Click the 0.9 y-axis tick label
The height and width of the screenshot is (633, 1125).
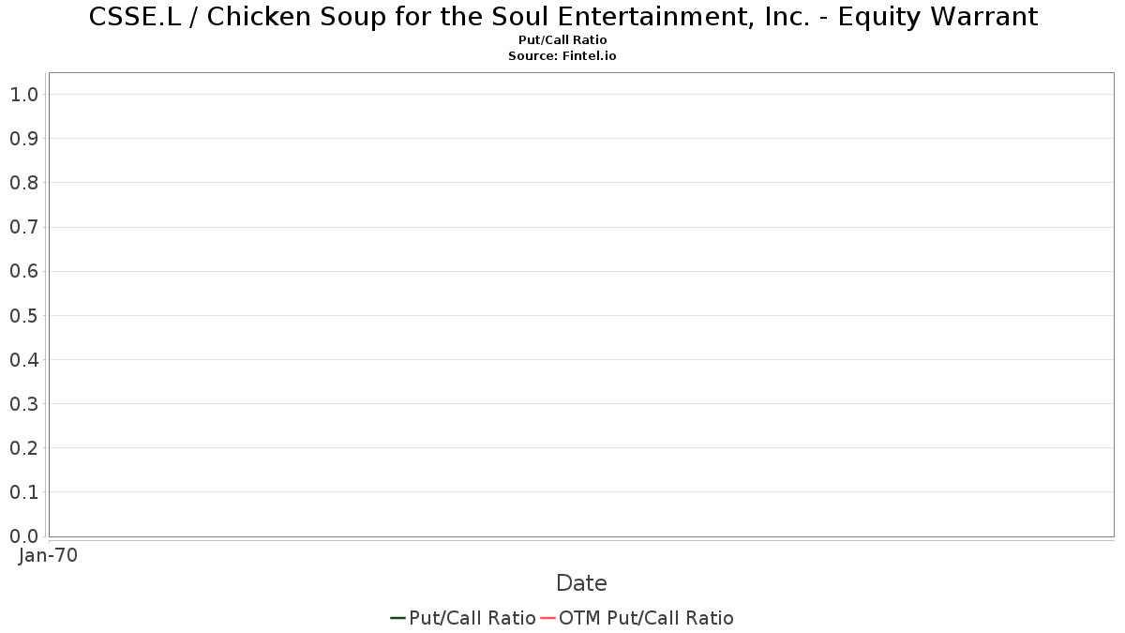tap(23, 139)
